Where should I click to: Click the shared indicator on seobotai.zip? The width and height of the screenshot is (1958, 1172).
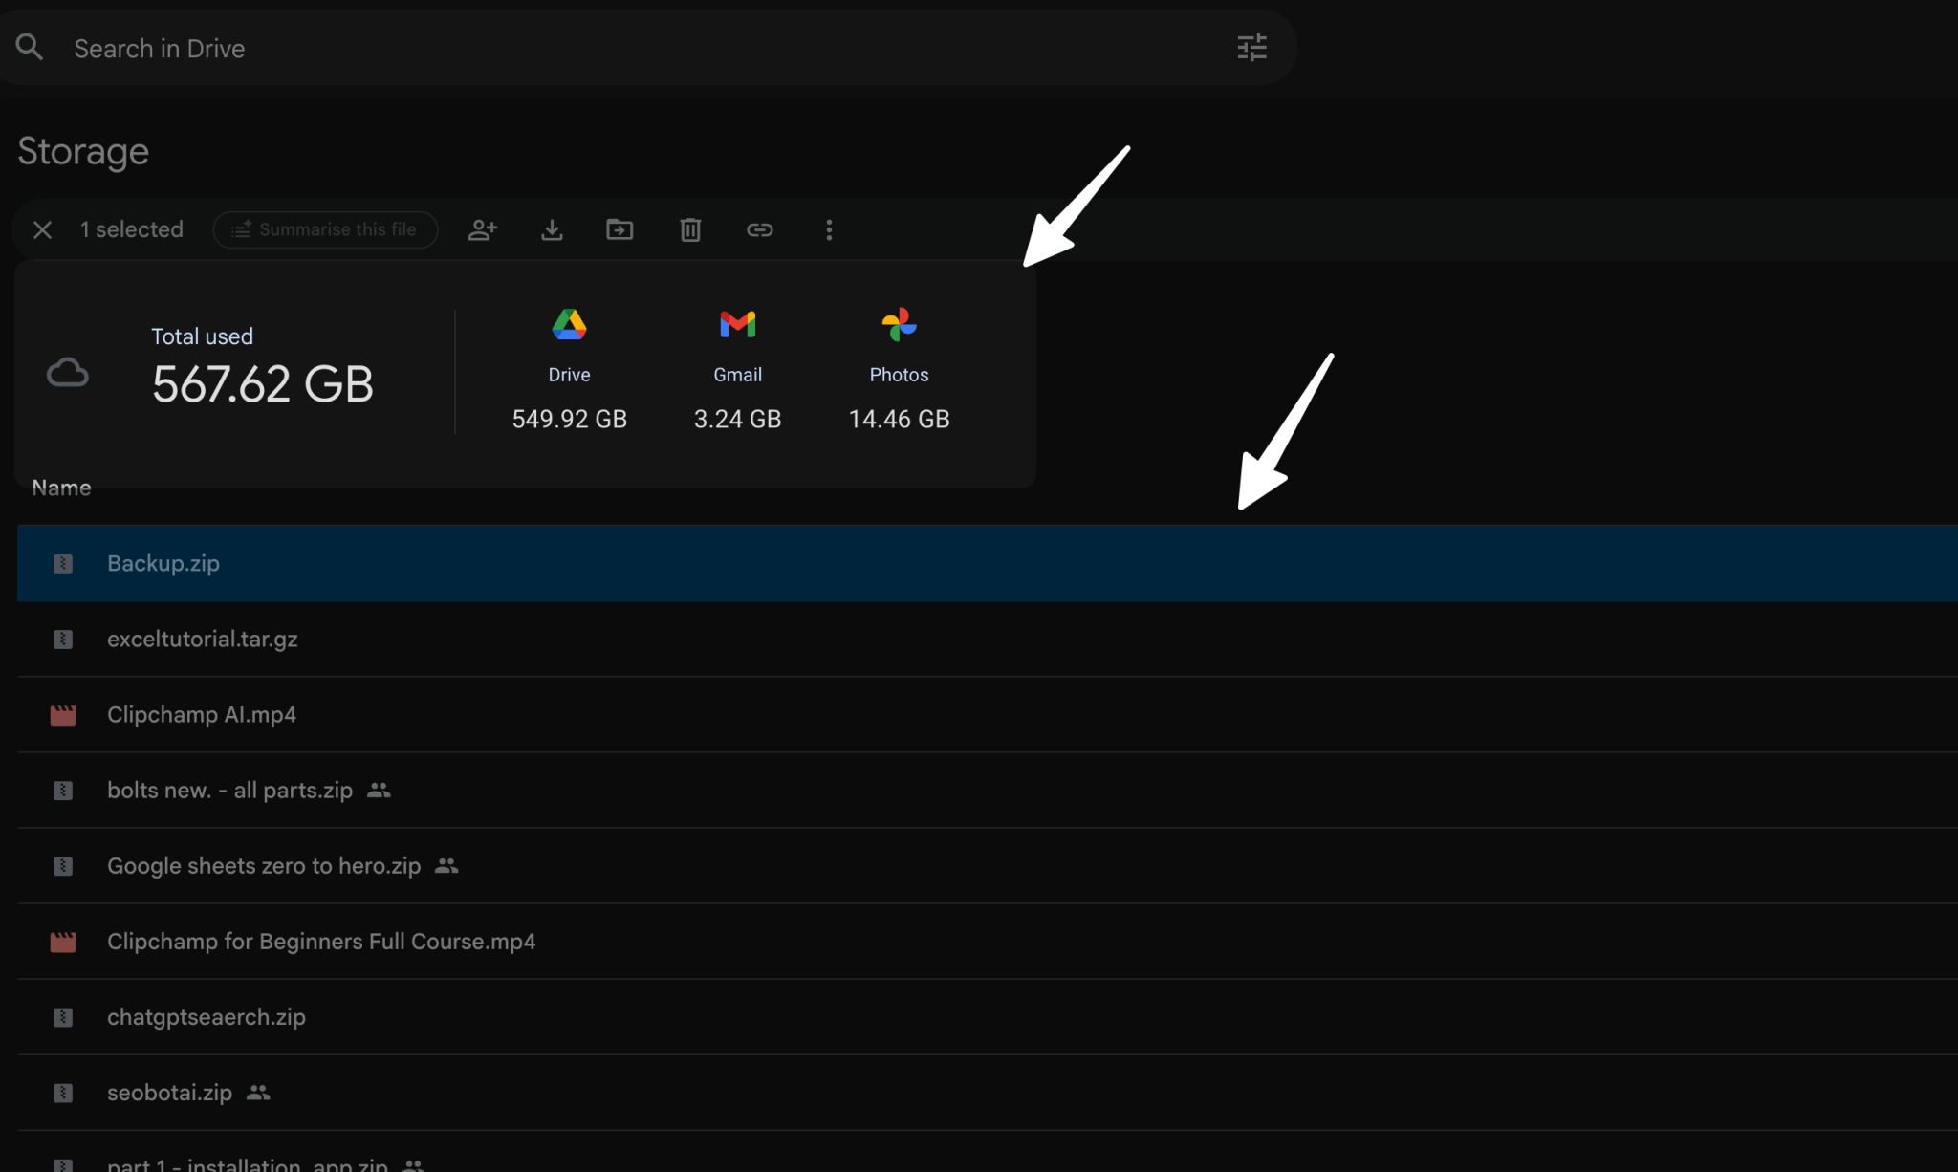coord(258,1092)
